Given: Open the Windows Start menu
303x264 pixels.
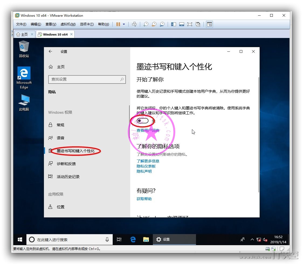Looking at the screenshot, I should [x=20, y=240].
